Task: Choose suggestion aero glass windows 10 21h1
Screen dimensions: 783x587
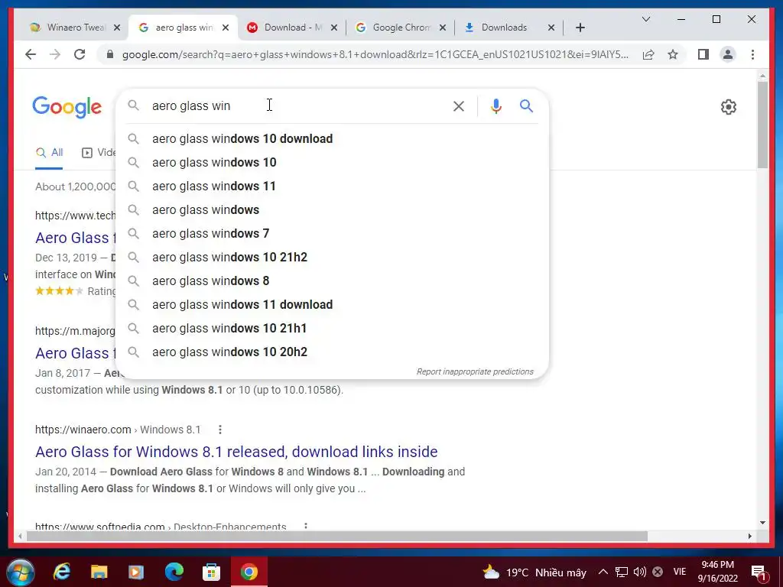Action: tap(332, 329)
